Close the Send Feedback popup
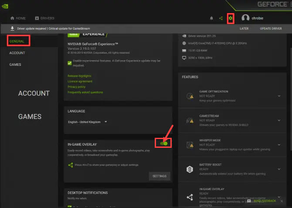This screenshot has width=292, height=208. 282,201
